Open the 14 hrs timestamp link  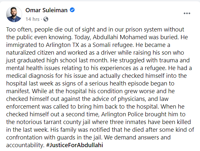[x=32, y=19]
